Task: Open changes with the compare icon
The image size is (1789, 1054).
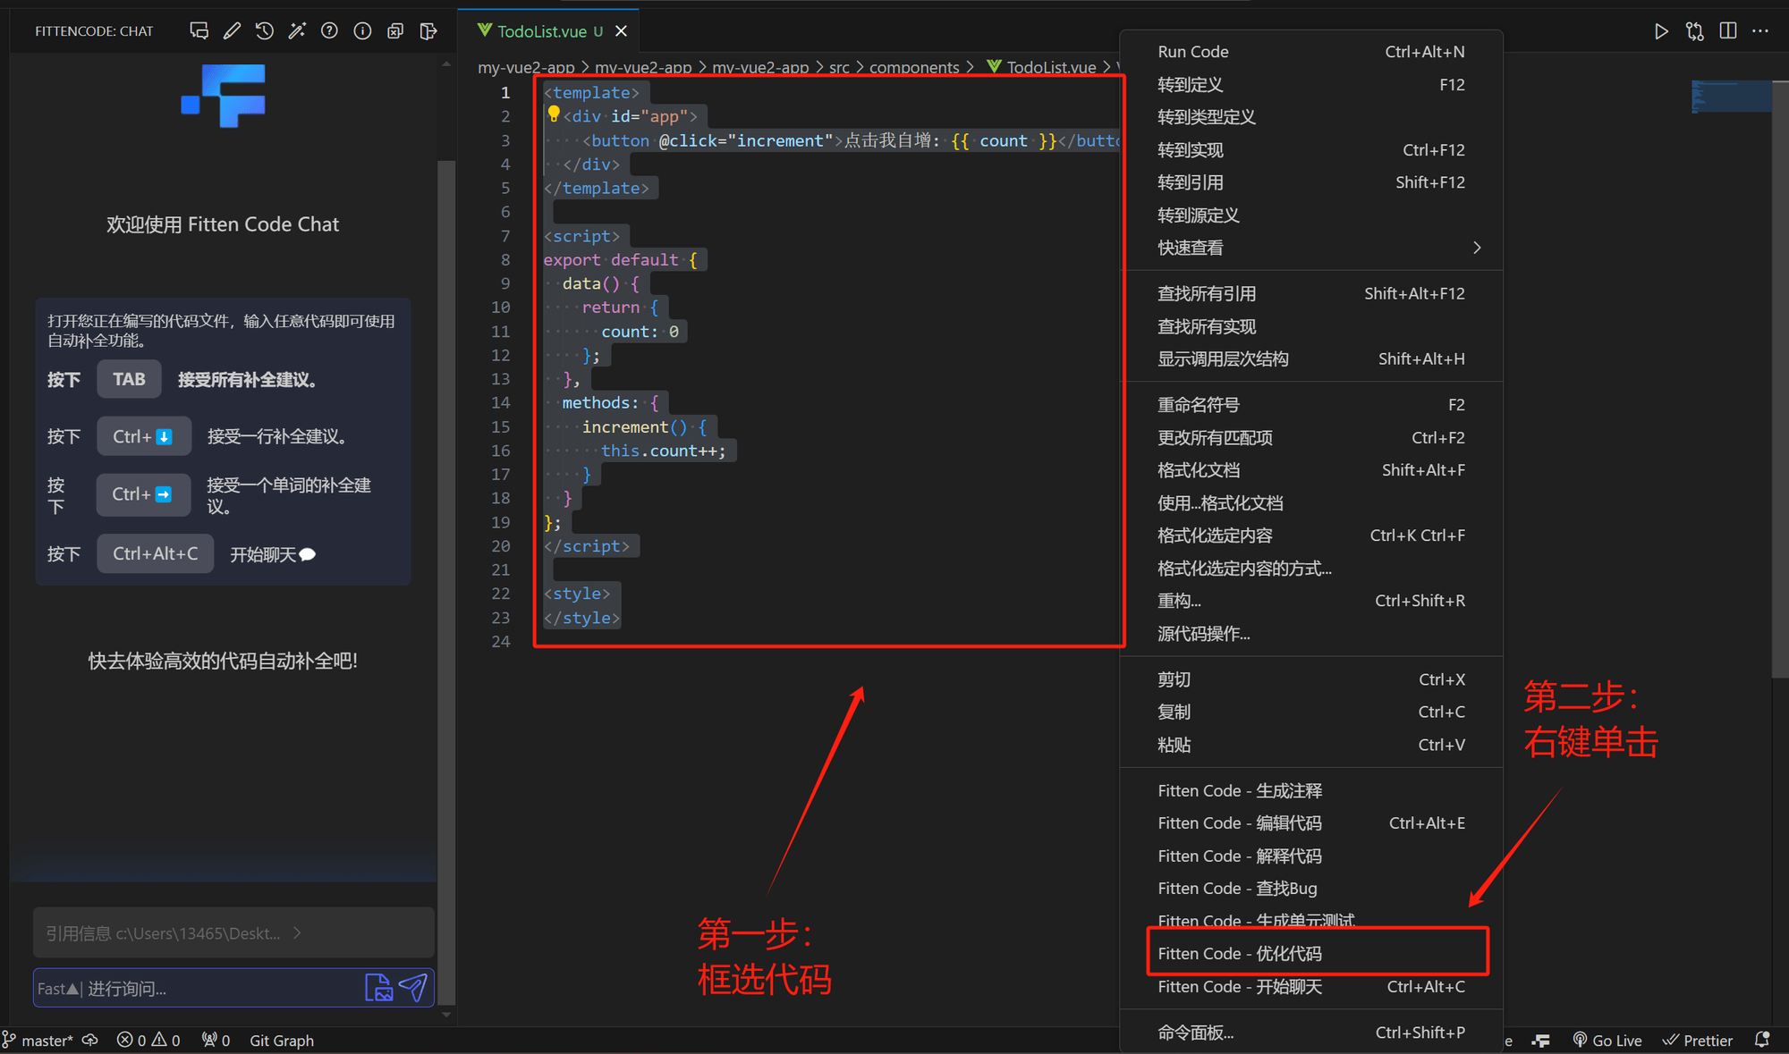Action: (x=1694, y=31)
